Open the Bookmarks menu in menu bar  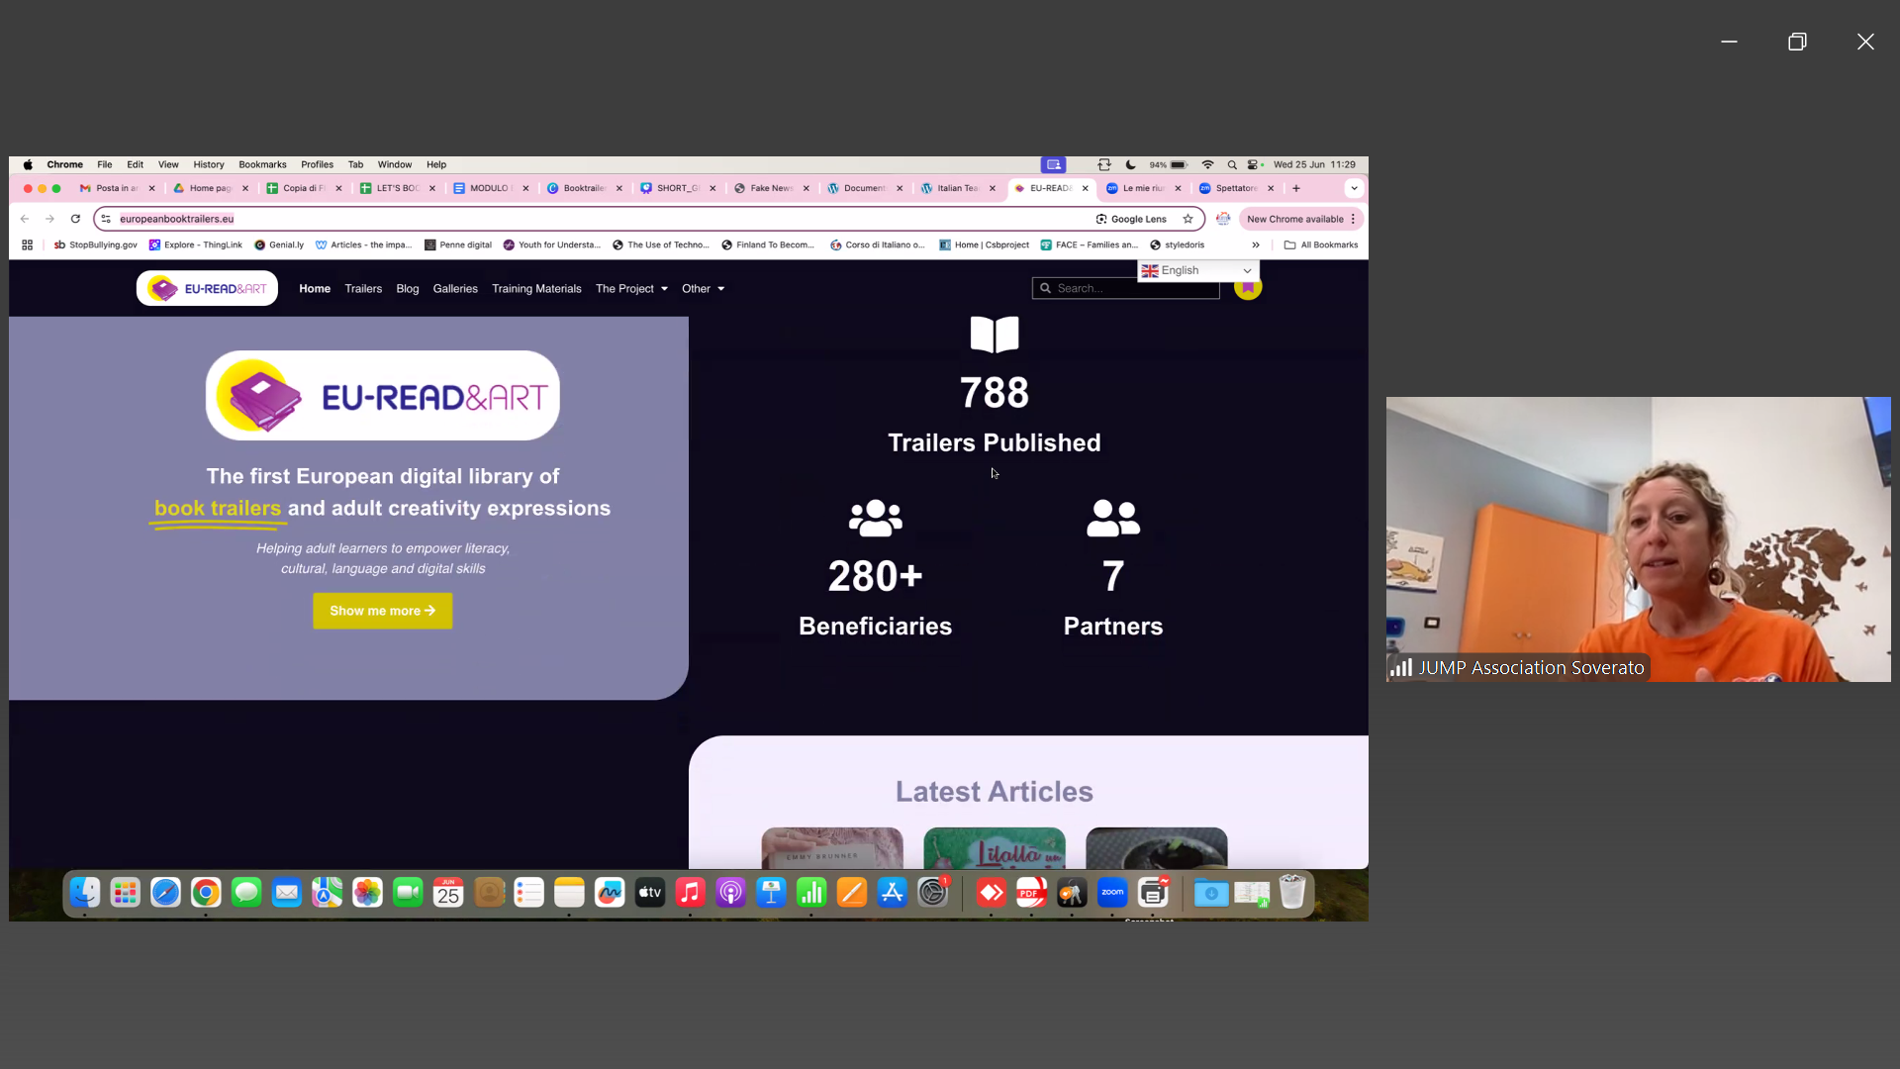(x=262, y=164)
